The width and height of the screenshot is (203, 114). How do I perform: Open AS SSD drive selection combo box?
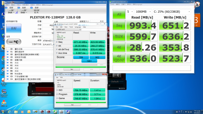pyautogui.click(x=68, y=29)
